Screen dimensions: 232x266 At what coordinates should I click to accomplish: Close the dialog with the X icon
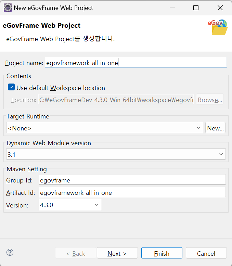(x=220, y=8)
